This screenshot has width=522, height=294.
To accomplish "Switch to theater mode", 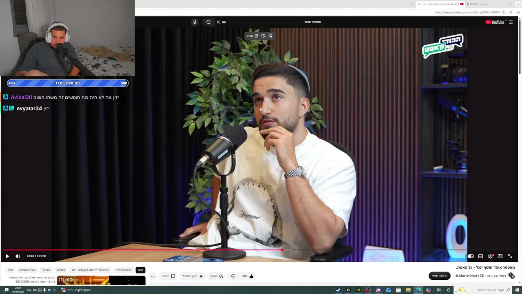I will (x=500, y=256).
